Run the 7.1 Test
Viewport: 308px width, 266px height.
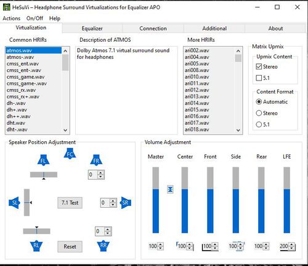click(x=70, y=203)
